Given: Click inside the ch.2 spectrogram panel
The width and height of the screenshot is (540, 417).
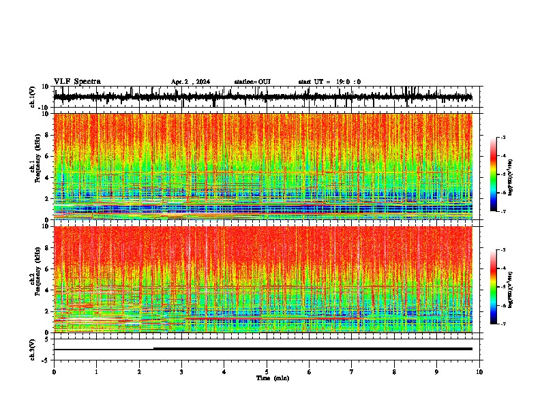Looking at the screenshot, I should point(263,279).
